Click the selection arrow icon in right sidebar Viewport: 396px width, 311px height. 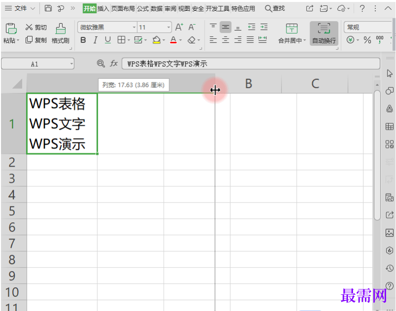390,73
